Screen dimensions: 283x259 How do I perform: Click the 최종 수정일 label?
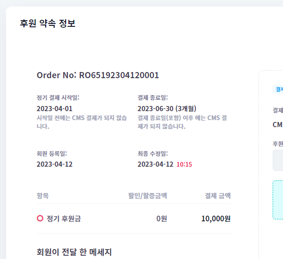point(153,153)
